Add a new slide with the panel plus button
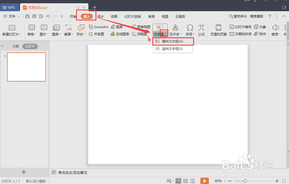The image size is (289, 184). pyautogui.click(x=24, y=172)
